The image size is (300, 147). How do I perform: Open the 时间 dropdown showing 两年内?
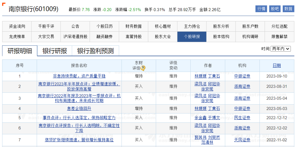tap(281, 49)
